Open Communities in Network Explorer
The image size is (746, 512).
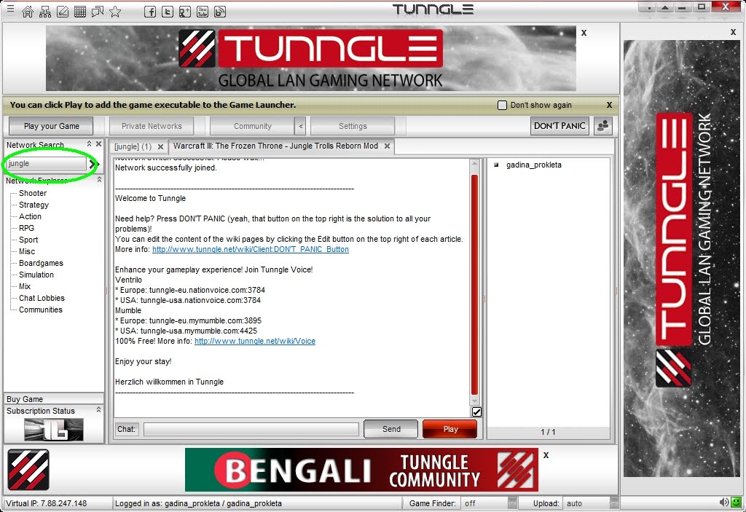(41, 310)
